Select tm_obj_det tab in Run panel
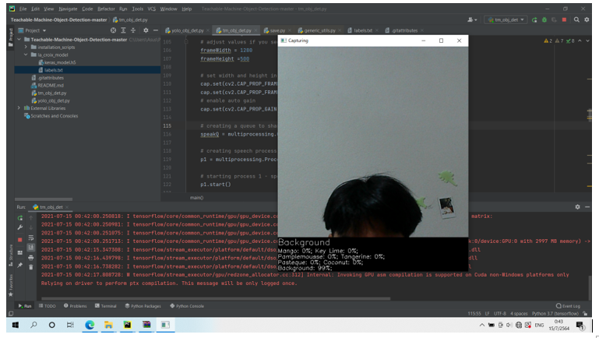Image resolution: width=599 pixels, height=338 pixels. point(51,207)
